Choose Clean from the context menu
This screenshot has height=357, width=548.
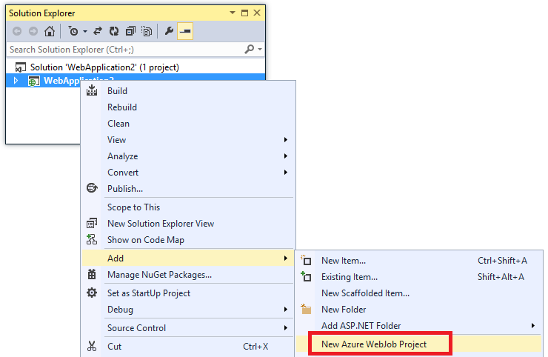coord(188,124)
